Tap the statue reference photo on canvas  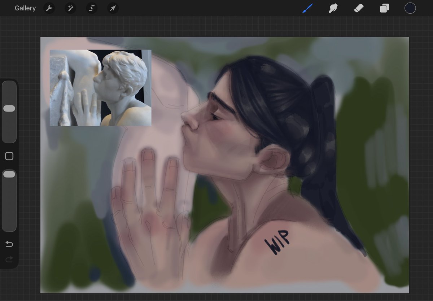coord(100,88)
